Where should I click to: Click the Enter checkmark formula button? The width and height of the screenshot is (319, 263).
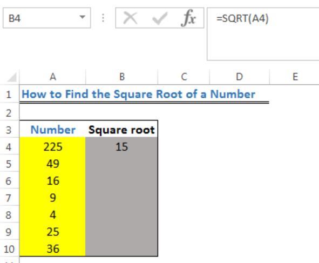tap(160, 18)
